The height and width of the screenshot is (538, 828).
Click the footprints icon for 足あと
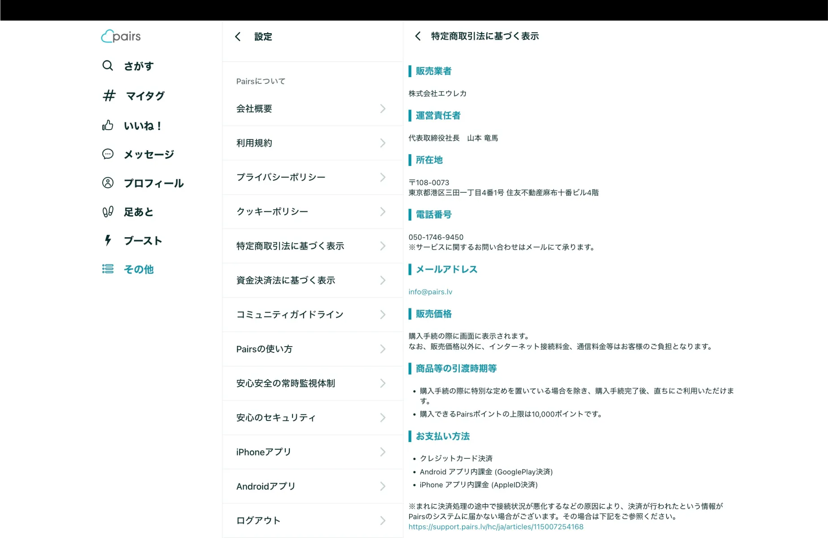[108, 212]
